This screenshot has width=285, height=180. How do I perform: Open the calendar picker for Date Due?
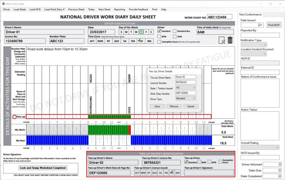(280, 170)
